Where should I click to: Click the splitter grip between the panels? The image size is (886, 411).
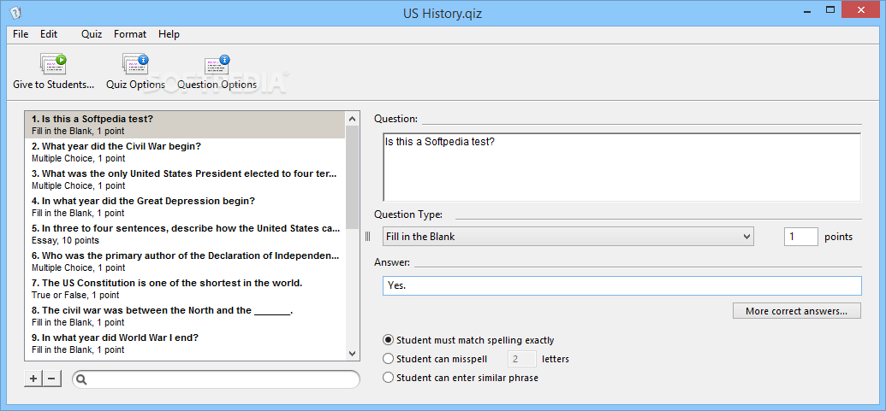tap(367, 237)
